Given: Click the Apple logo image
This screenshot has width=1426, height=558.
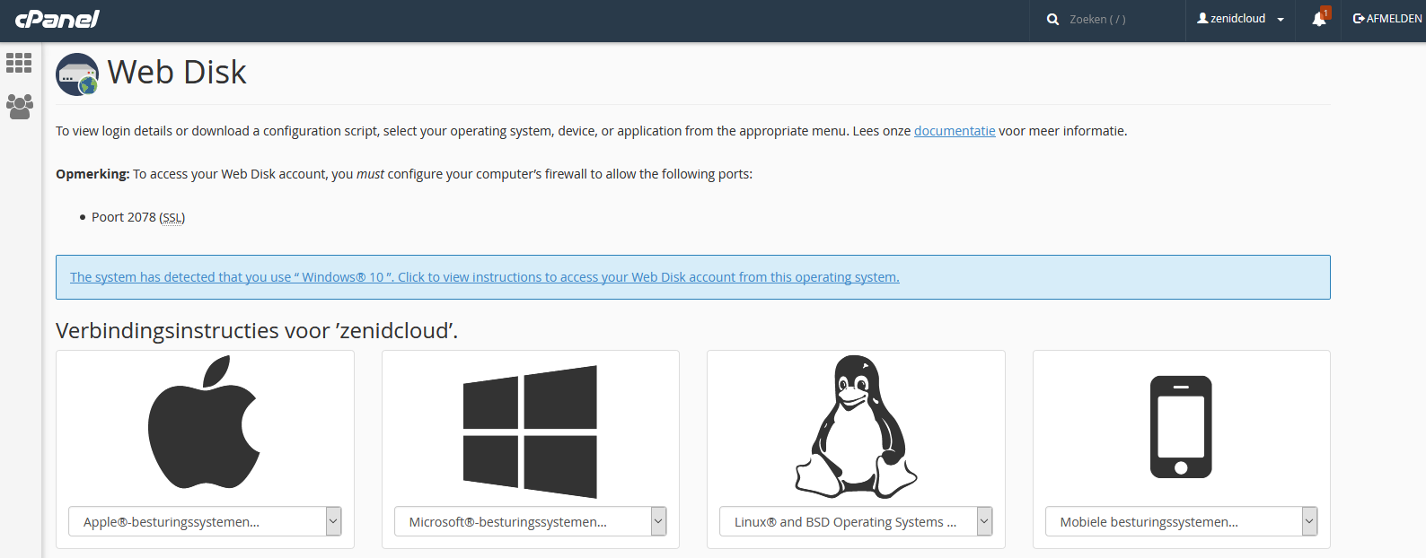Looking at the screenshot, I should 204,422.
